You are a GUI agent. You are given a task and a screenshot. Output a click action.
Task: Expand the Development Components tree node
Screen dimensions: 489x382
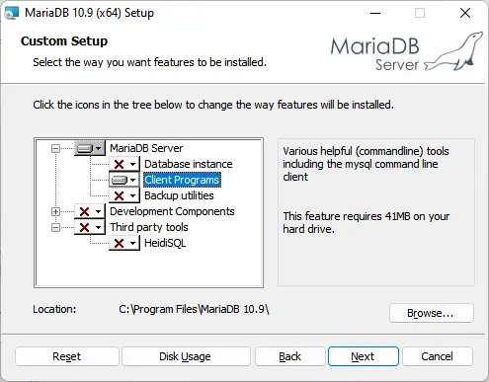55,211
